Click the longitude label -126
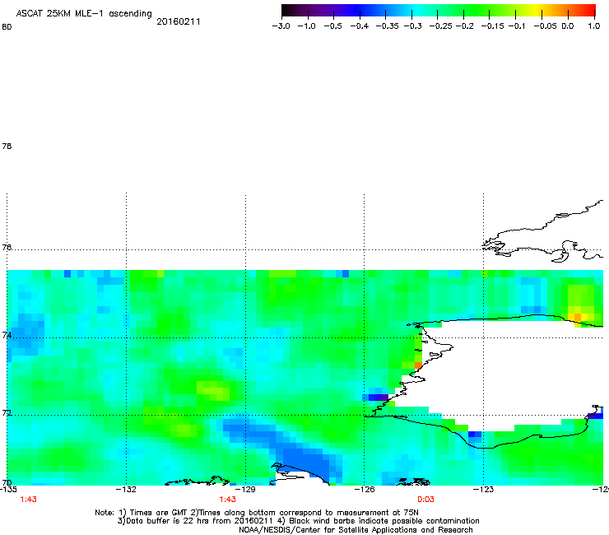609x535 pixels. tap(365, 490)
